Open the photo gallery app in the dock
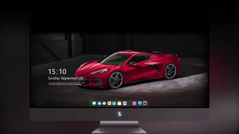Image resolution: width=239 pixels, height=134 pixels. tap(125, 103)
